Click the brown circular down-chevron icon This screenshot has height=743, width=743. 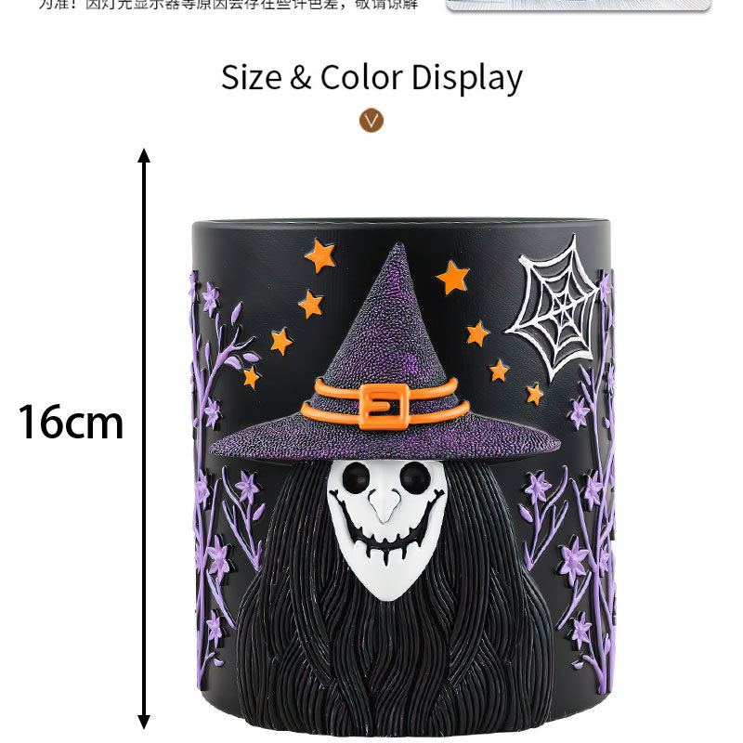click(371, 121)
